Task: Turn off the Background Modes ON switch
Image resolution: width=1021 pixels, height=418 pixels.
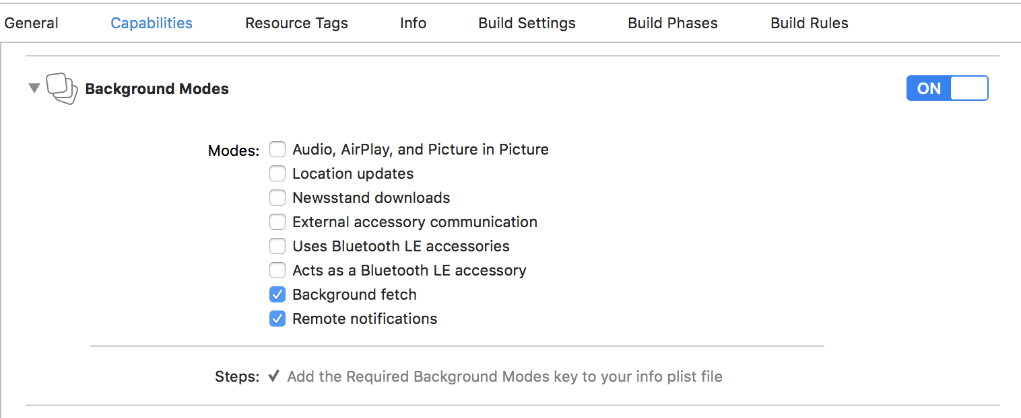Action: (947, 89)
